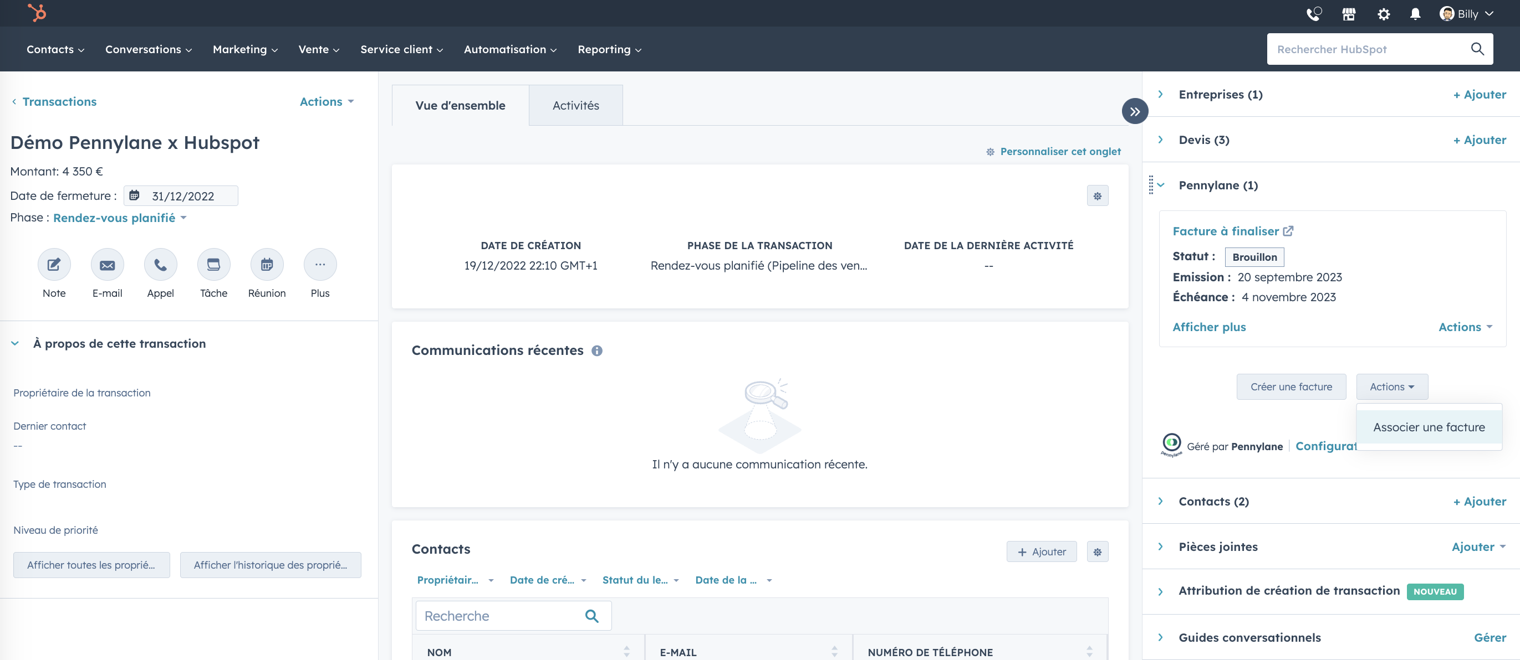Image resolution: width=1520 pixels, height=660 pixels.
Task: Open gear settings on Contacts card
Action: click(x=1097, y=551)
